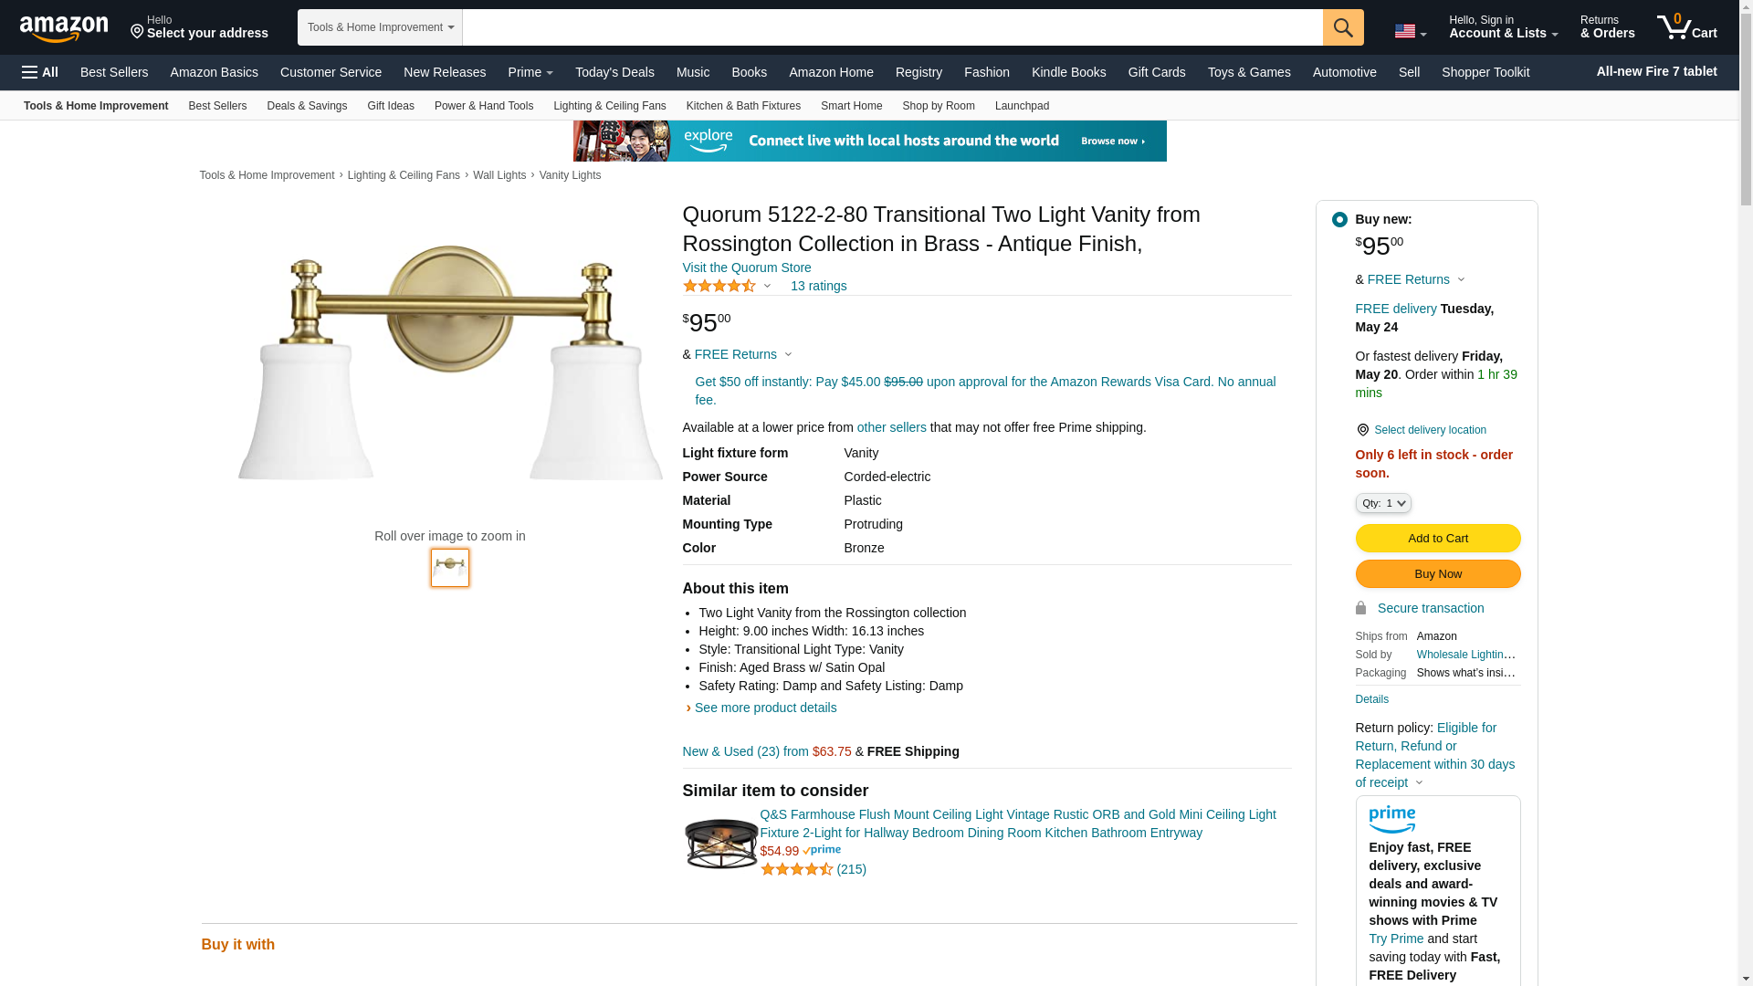Open the All hamburger menu
This screenshot has height=986, width=1753.
coord(40,72)
